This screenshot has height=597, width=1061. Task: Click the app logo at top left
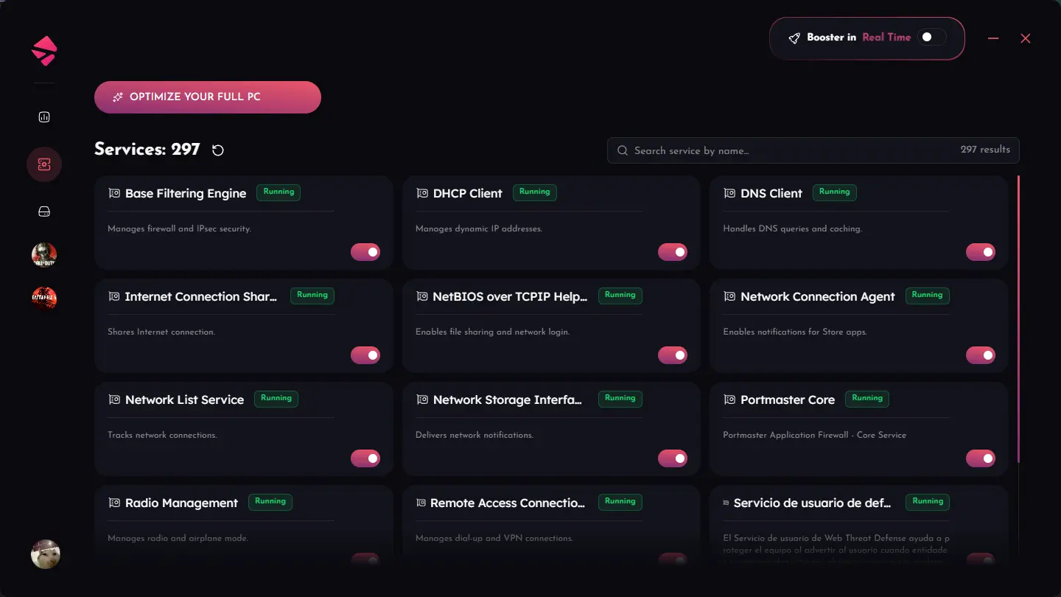click(43, 50)
